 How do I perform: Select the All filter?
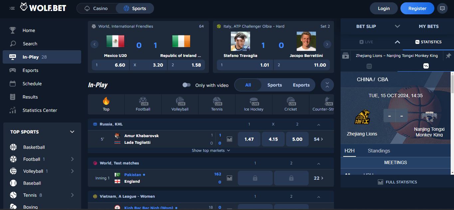click(x=248, y=85)
